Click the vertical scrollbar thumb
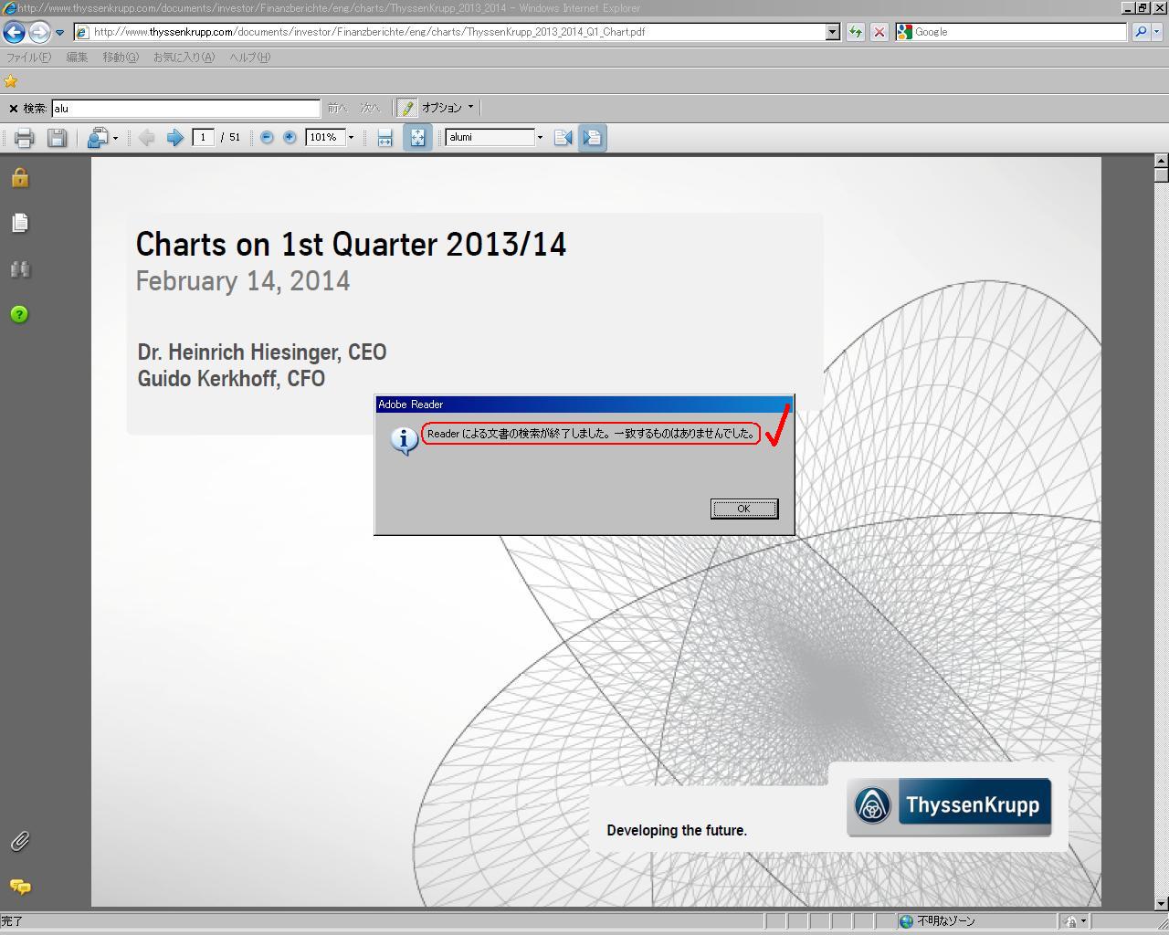 pyautogui.click(x=1161, y=174)
